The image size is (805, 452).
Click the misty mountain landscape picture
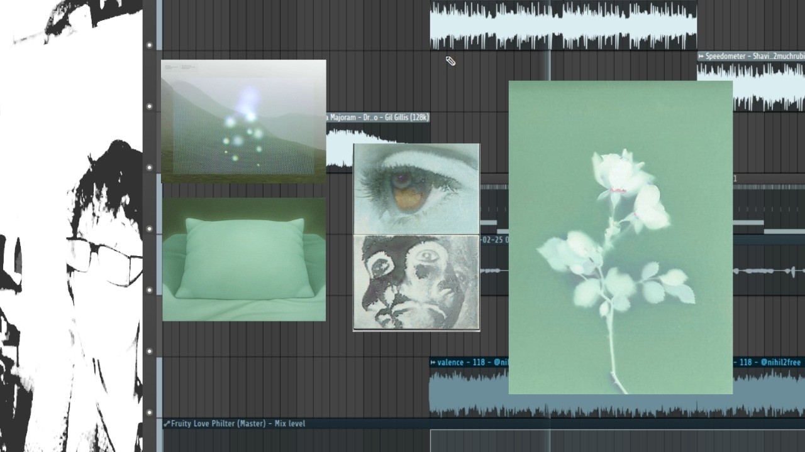243,121
